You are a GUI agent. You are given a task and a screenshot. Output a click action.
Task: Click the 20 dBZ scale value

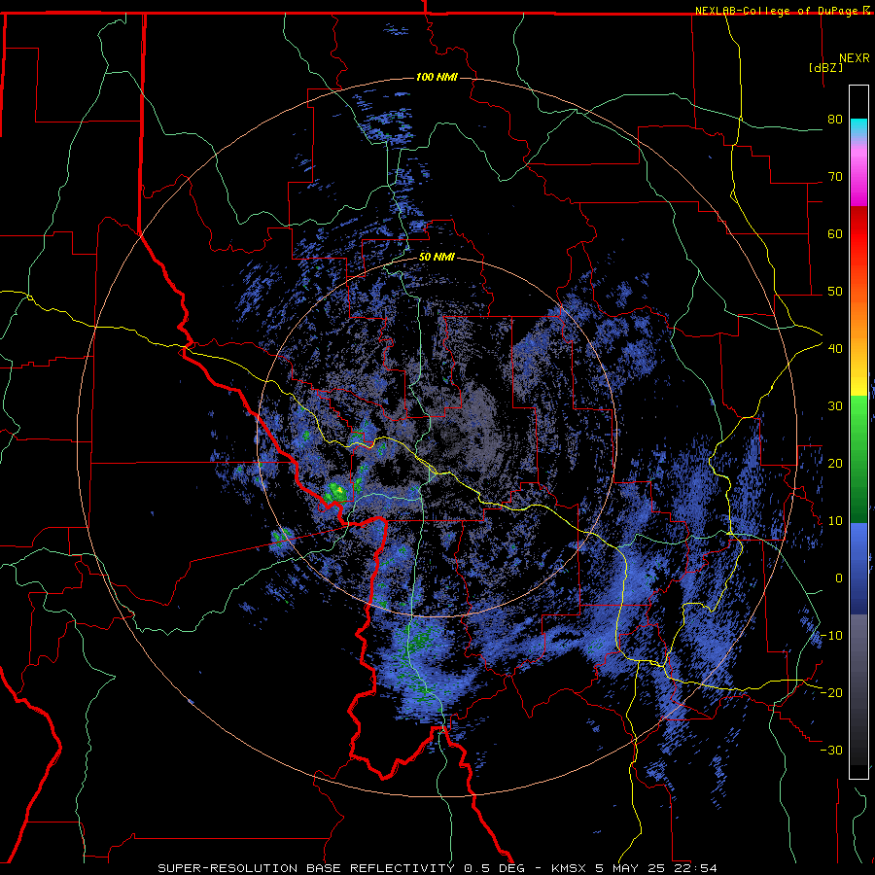coord(835,463)
